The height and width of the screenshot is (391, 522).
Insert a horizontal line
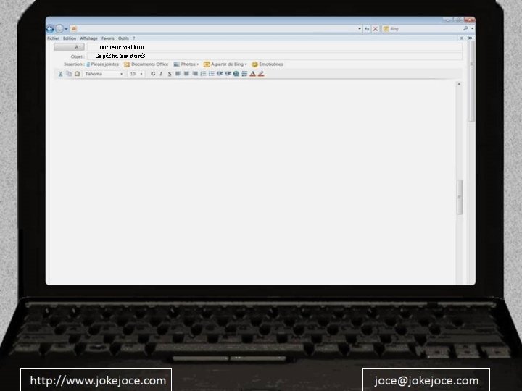(244, 74)
